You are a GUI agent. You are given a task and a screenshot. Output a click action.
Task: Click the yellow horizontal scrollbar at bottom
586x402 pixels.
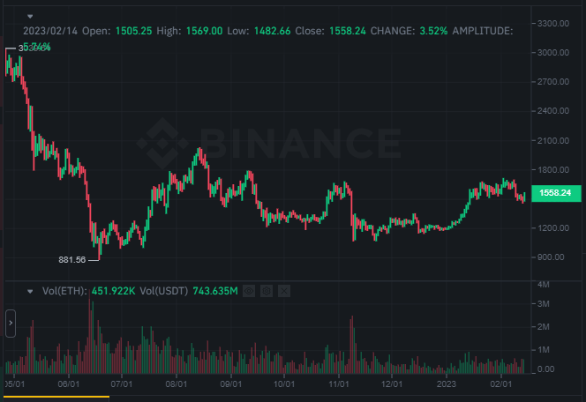[56, 397]
